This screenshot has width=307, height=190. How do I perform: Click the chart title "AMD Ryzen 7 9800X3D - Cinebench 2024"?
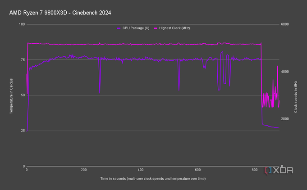tap(60, 13)
